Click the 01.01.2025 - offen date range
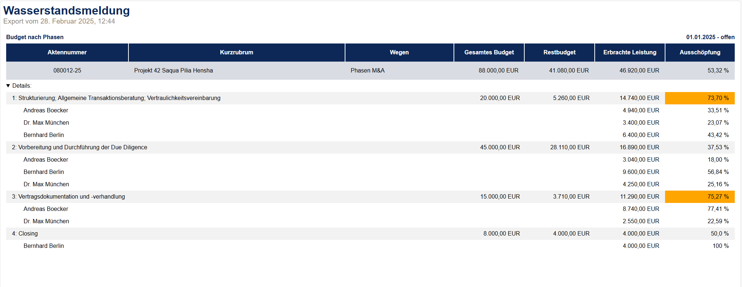Viewport: 742px width, 287px height. pos(710,37)
